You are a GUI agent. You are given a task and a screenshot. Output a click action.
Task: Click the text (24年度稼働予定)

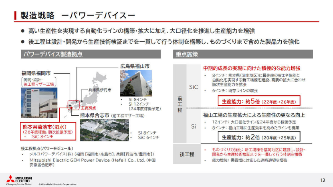145,109
